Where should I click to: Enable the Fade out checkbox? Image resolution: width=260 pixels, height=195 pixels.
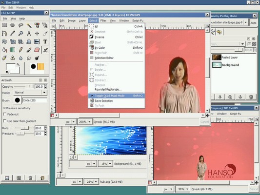(5, 114)
